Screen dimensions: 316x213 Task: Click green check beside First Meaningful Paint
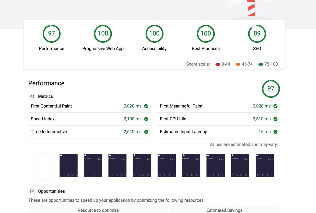pyautogui.click(x=275, y=106)
